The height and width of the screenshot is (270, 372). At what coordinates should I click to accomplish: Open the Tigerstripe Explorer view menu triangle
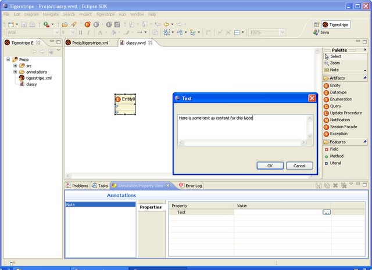coord(58,51)
